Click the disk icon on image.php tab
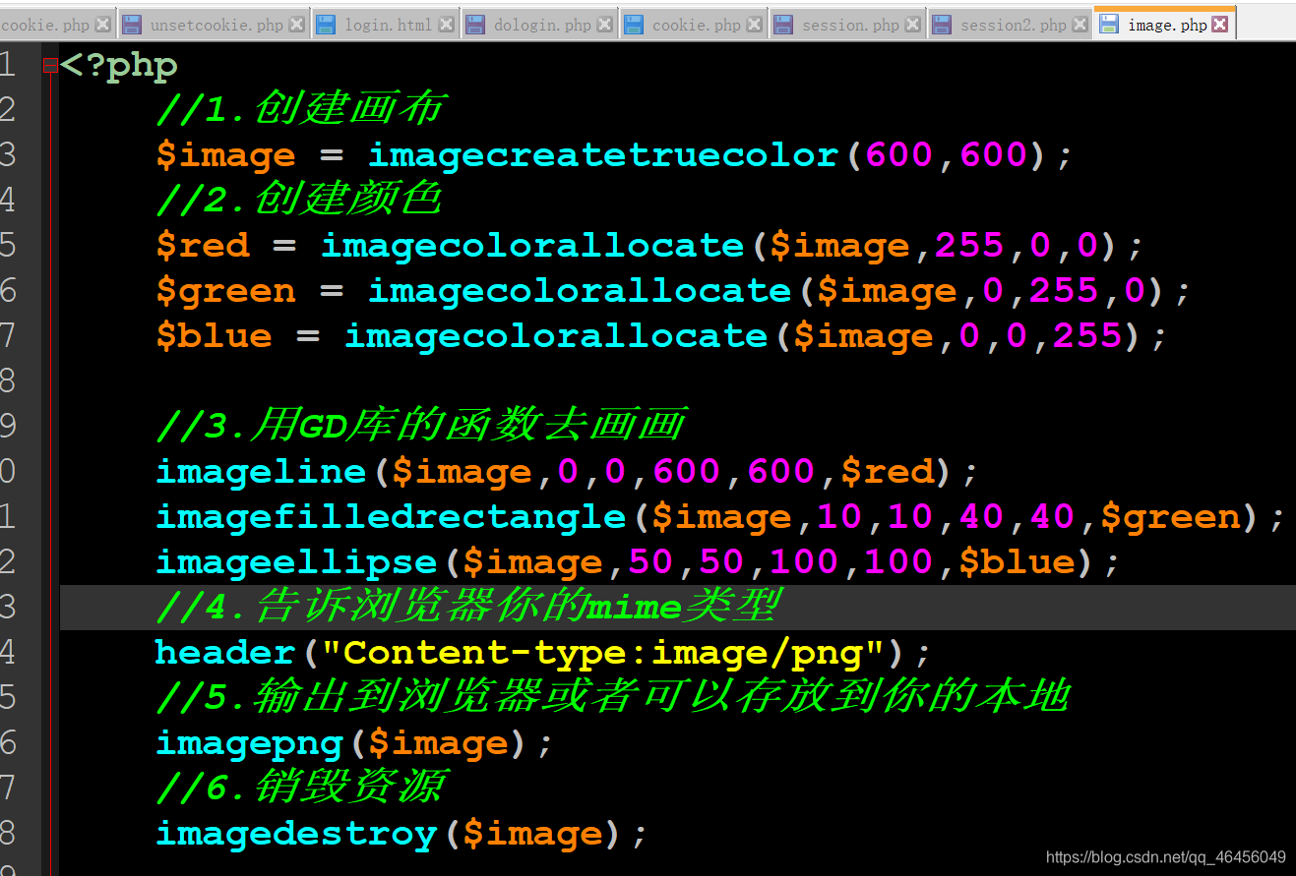 tap(1109, 25)
